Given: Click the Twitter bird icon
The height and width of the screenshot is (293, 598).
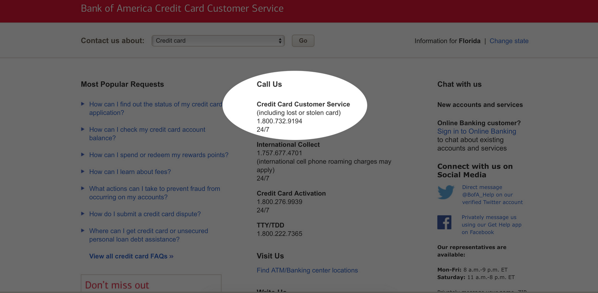Looking at the screenshot, I should pos(446,192).
